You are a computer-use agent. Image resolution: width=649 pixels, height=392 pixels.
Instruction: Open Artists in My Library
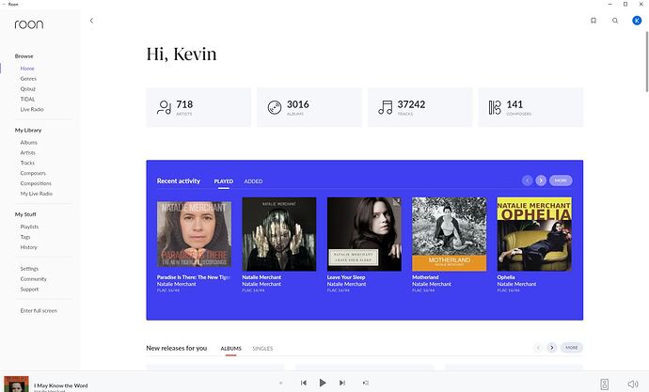[x=27, y=152]
